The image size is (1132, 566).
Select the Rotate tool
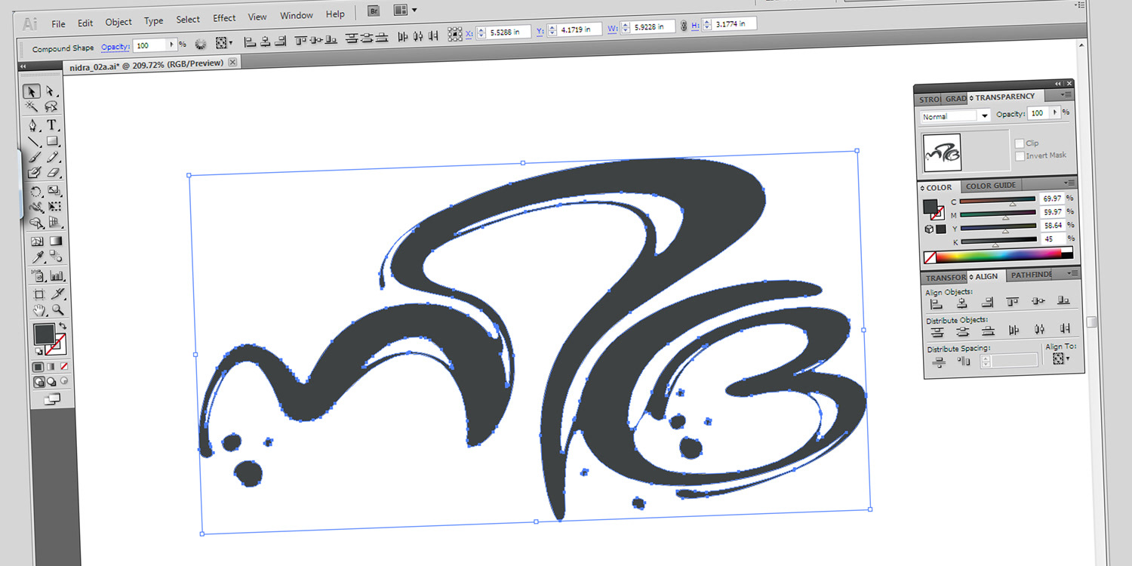[x=35, y=191]
